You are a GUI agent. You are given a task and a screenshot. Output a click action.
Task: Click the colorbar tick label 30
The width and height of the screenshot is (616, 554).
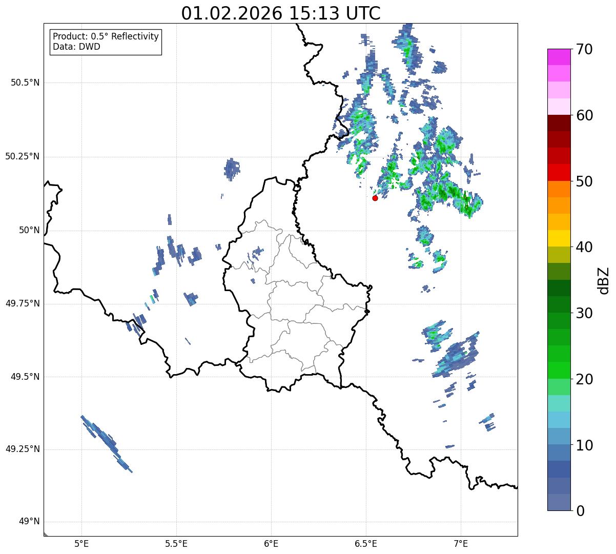584,313
